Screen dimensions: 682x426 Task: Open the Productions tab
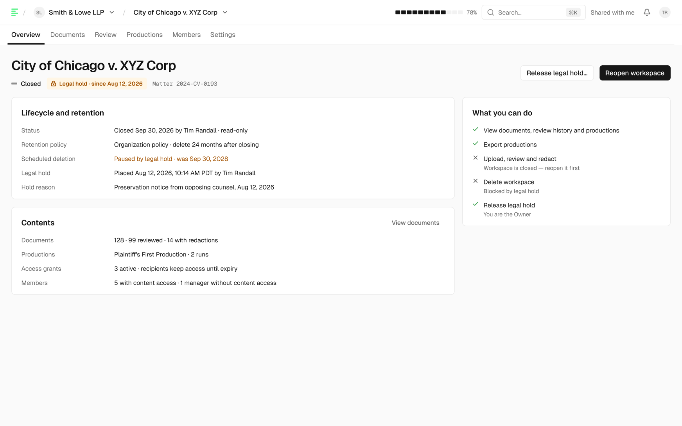(x=144, y=35)
